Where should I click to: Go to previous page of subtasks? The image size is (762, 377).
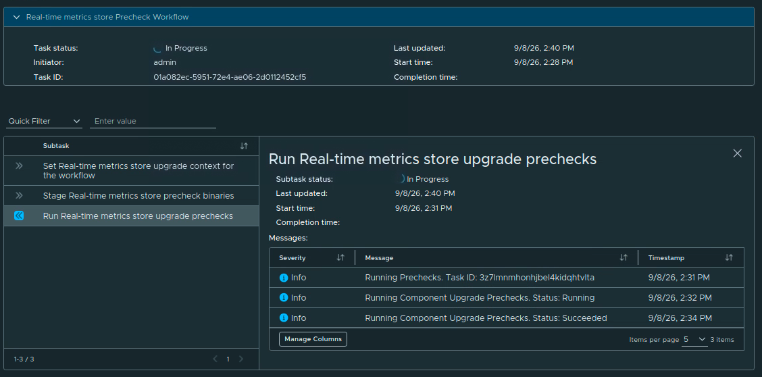point(215,359)
